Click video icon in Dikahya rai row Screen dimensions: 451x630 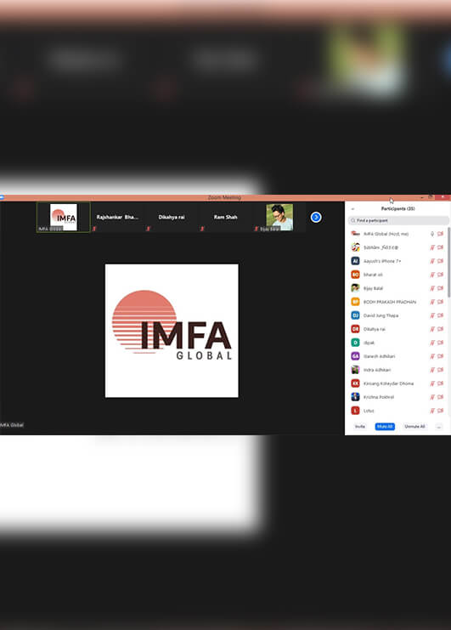coord(440,329)
